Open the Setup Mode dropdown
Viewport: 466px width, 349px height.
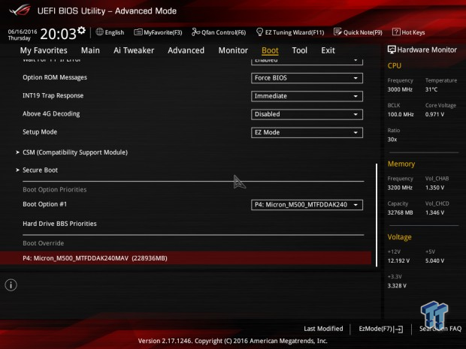[x=307, y=132]
